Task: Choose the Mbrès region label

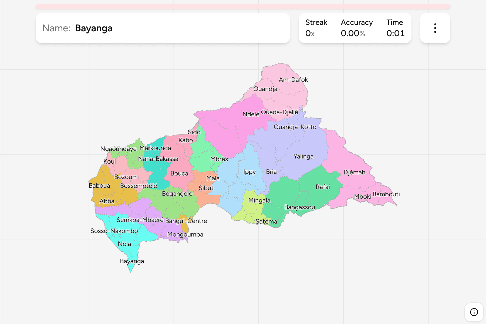Action: (x=219, y=159)
